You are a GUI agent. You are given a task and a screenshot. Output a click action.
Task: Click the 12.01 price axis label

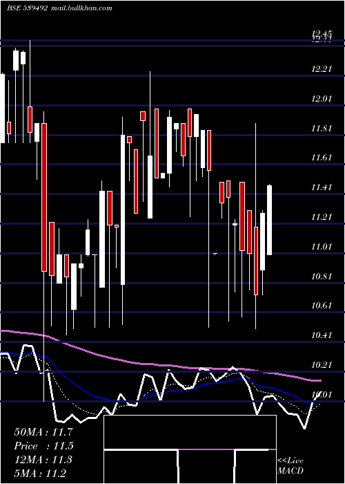[x=322, y=99]
